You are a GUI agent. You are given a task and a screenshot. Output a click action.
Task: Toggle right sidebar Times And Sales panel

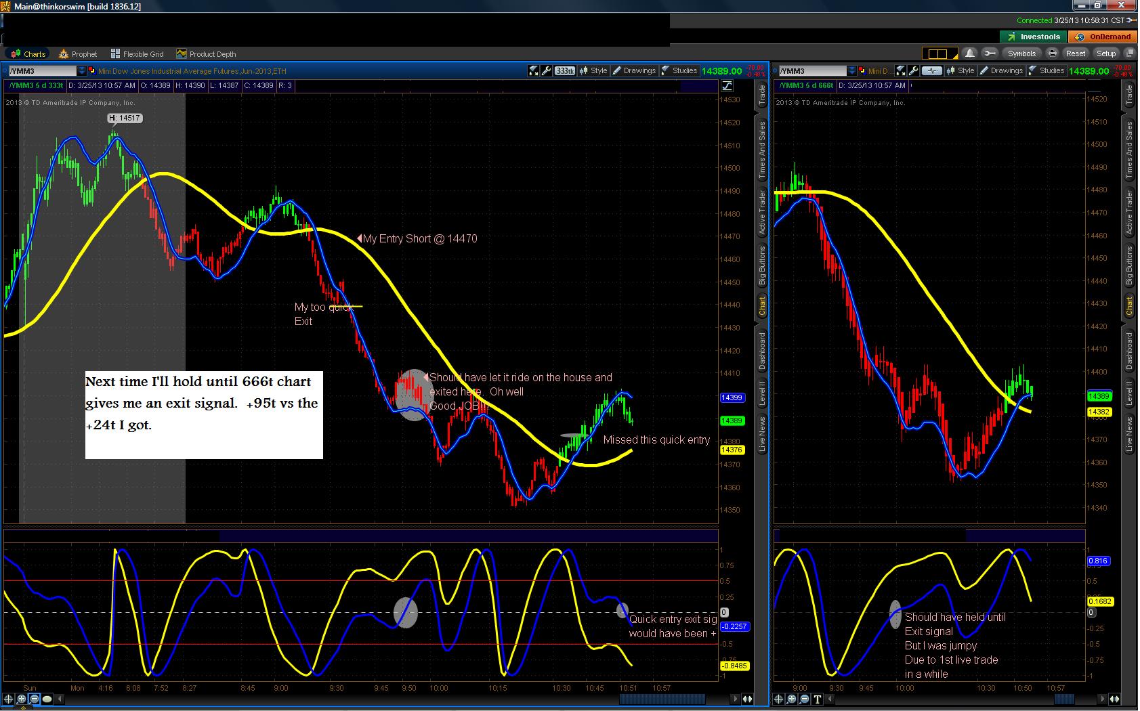pos(1129,150)
